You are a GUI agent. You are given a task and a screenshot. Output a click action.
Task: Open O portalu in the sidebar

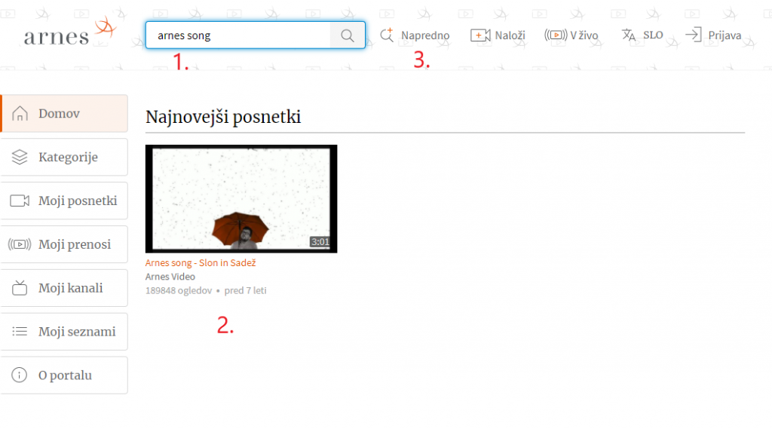(65, 375)
